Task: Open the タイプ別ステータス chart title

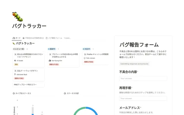Action: click(x=23, y=93)
